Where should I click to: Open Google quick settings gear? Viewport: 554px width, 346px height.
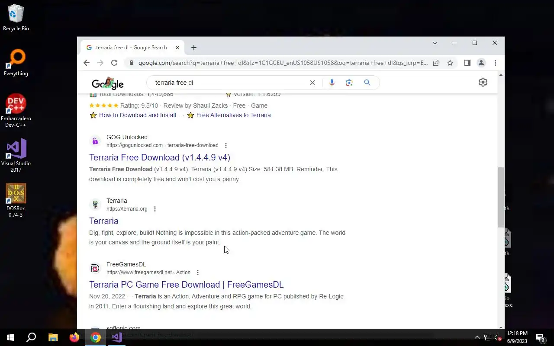coord(483,82)
